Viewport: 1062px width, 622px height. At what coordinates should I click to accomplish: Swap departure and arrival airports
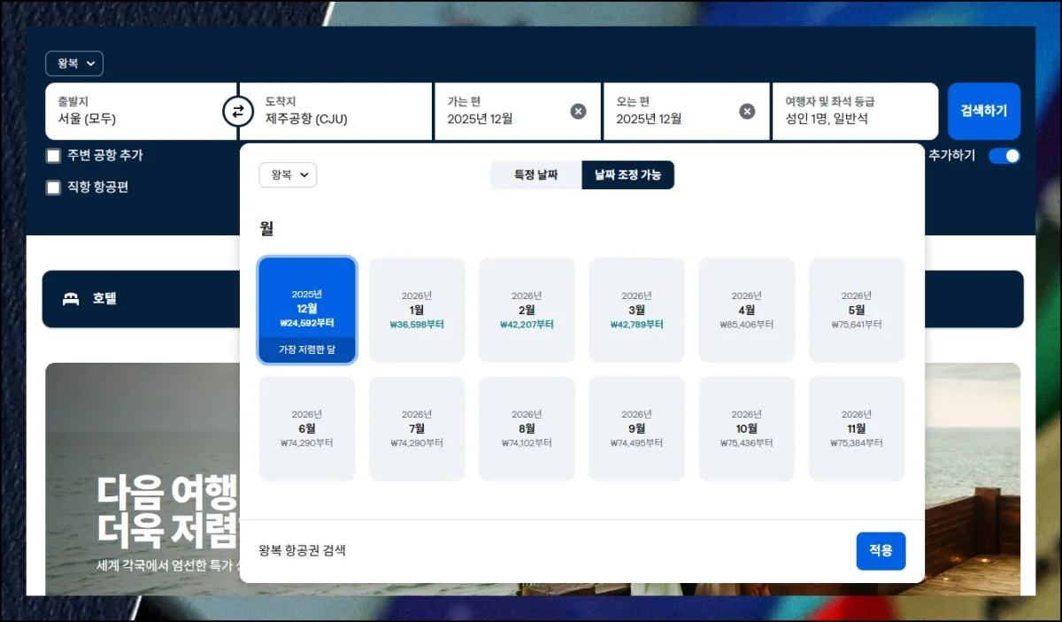[x=237, y=111]
